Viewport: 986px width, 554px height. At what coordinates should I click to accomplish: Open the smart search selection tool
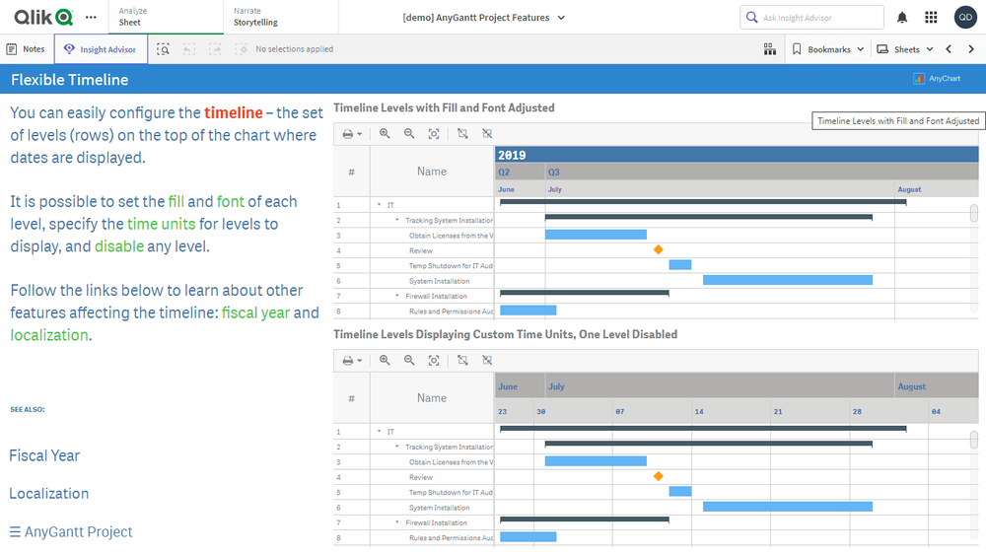[x=164, y=49]
